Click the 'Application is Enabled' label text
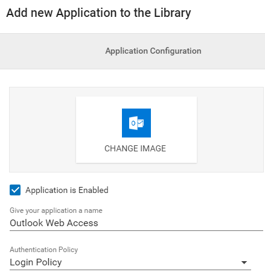Image resolution: width=265 pixels, height=275 pixels. 67,190
